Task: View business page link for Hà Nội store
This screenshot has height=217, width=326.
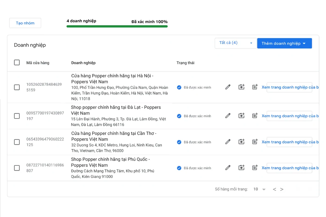Action: [x=290, y=87]
